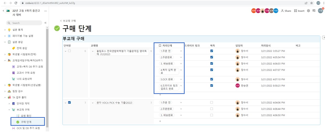
Task: Toggle 목차 checkbox in 6.드라이브 링크 업로드 row
Action: (x=212, y=85)
